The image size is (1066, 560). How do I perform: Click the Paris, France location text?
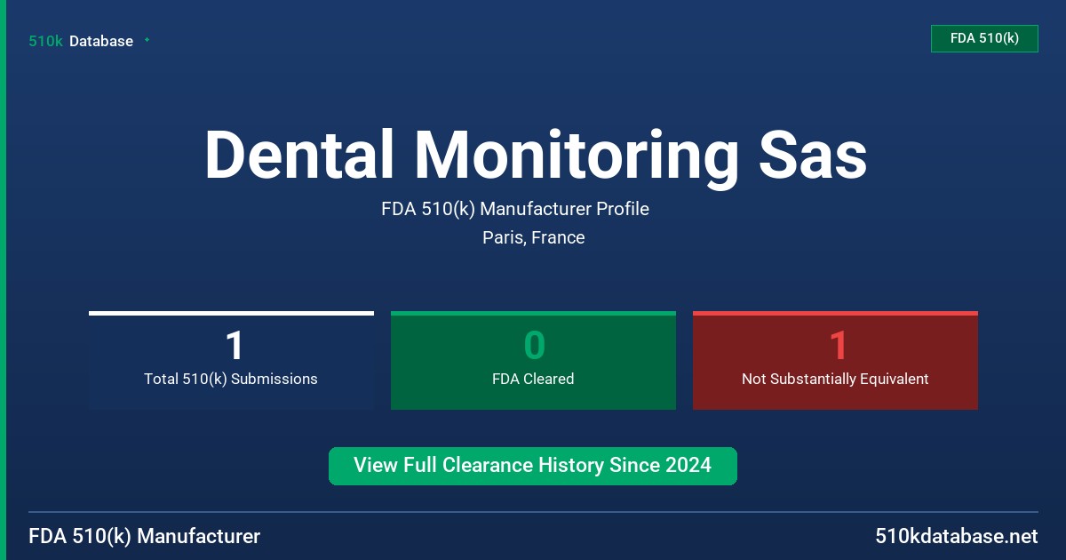coord(534,237)
